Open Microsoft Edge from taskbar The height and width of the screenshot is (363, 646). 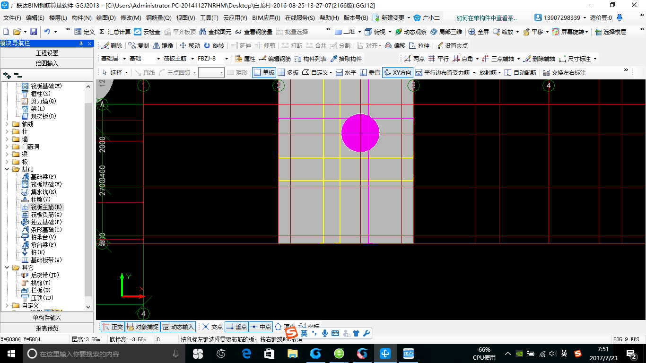tap(246, 354)
